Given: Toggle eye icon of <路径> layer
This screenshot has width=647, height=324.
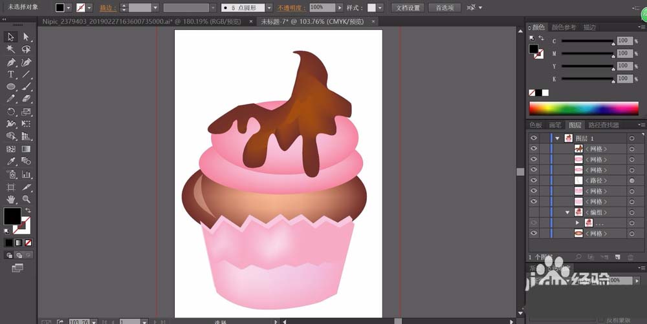Looking at the screenshot, I should click(x=534, y=180).
